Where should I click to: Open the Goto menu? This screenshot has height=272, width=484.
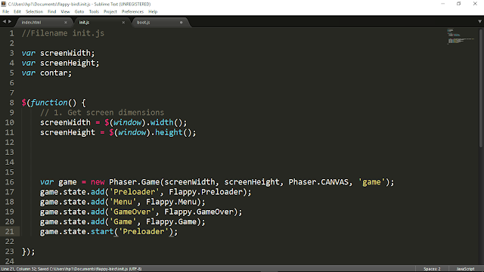point(79,12)
